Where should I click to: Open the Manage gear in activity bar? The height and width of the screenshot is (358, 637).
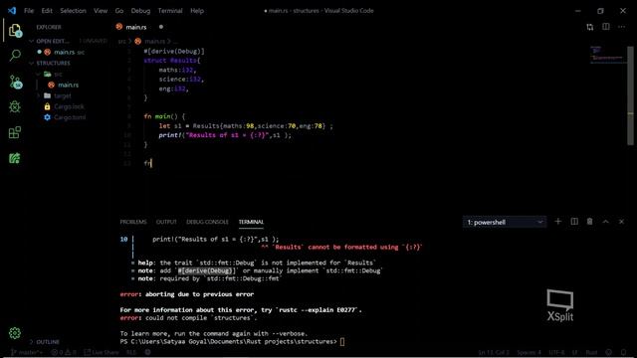point(15,333)
